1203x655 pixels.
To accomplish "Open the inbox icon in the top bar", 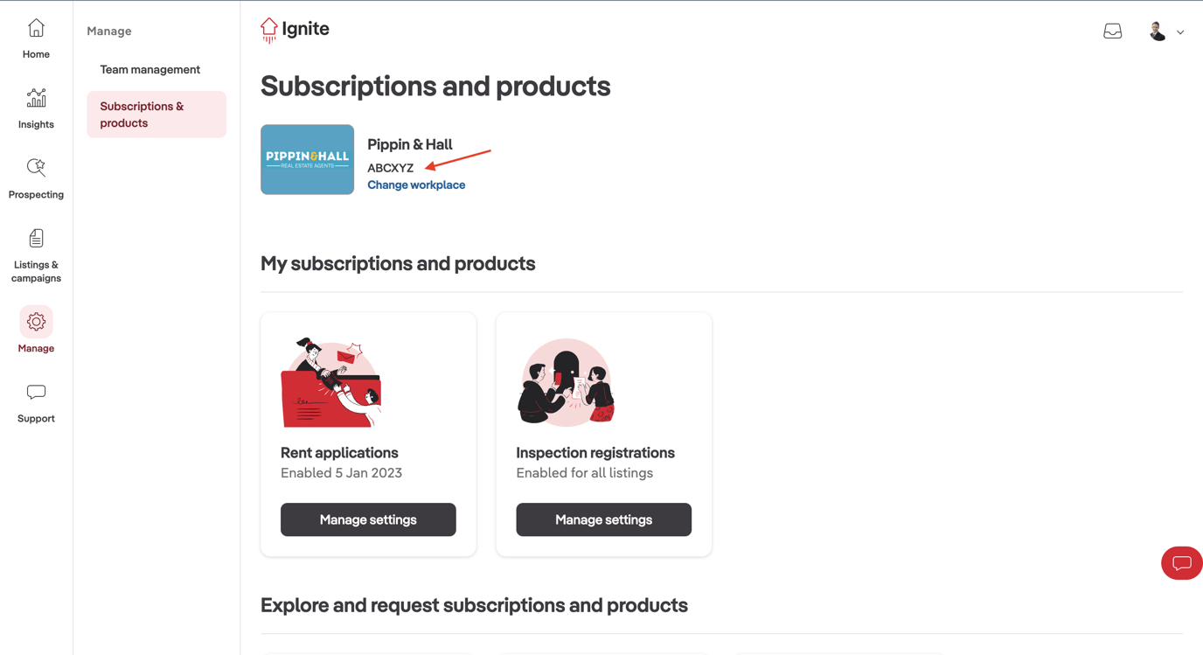I will (1112, 30).
